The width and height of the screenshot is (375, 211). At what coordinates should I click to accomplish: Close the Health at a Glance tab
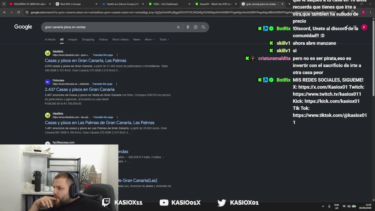click(143, 4)
